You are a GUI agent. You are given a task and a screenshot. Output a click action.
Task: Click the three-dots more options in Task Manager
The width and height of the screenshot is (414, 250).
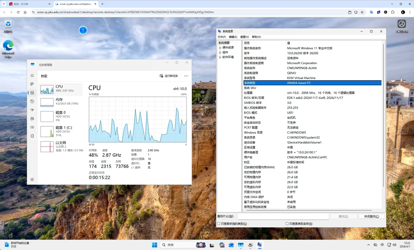[186, 76]
